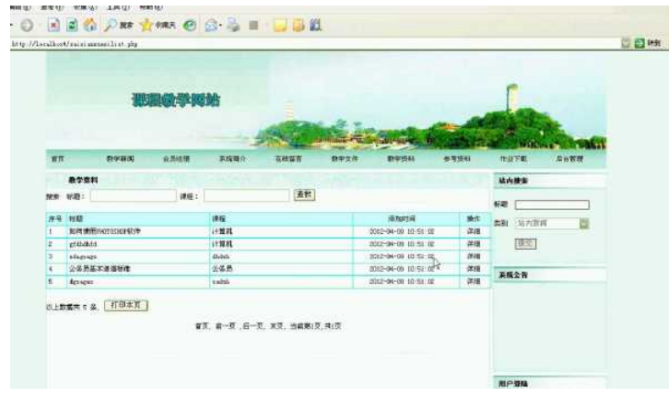Click the 站内搜索 sidebar panel heading
Image resolution: width=669 pixels, height=397 pixels.
point(513,181)
